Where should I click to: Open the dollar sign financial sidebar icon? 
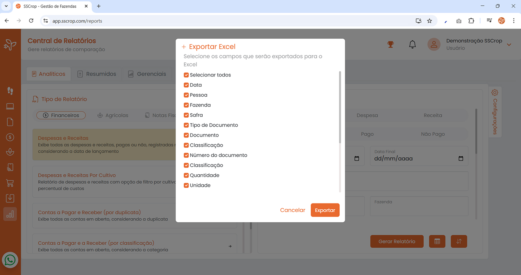click(10, 137)
